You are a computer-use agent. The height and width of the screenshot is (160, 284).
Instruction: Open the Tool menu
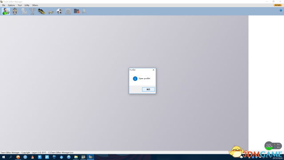(20, 5)
